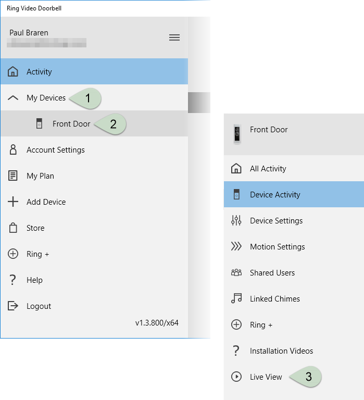
Task: Click the Help question mark icon
Action: [x=12, y=280]
